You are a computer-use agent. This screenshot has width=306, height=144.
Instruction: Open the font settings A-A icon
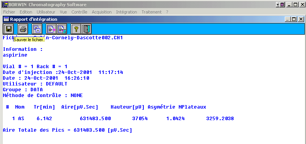pyautogui.click(x=37, y=29)
